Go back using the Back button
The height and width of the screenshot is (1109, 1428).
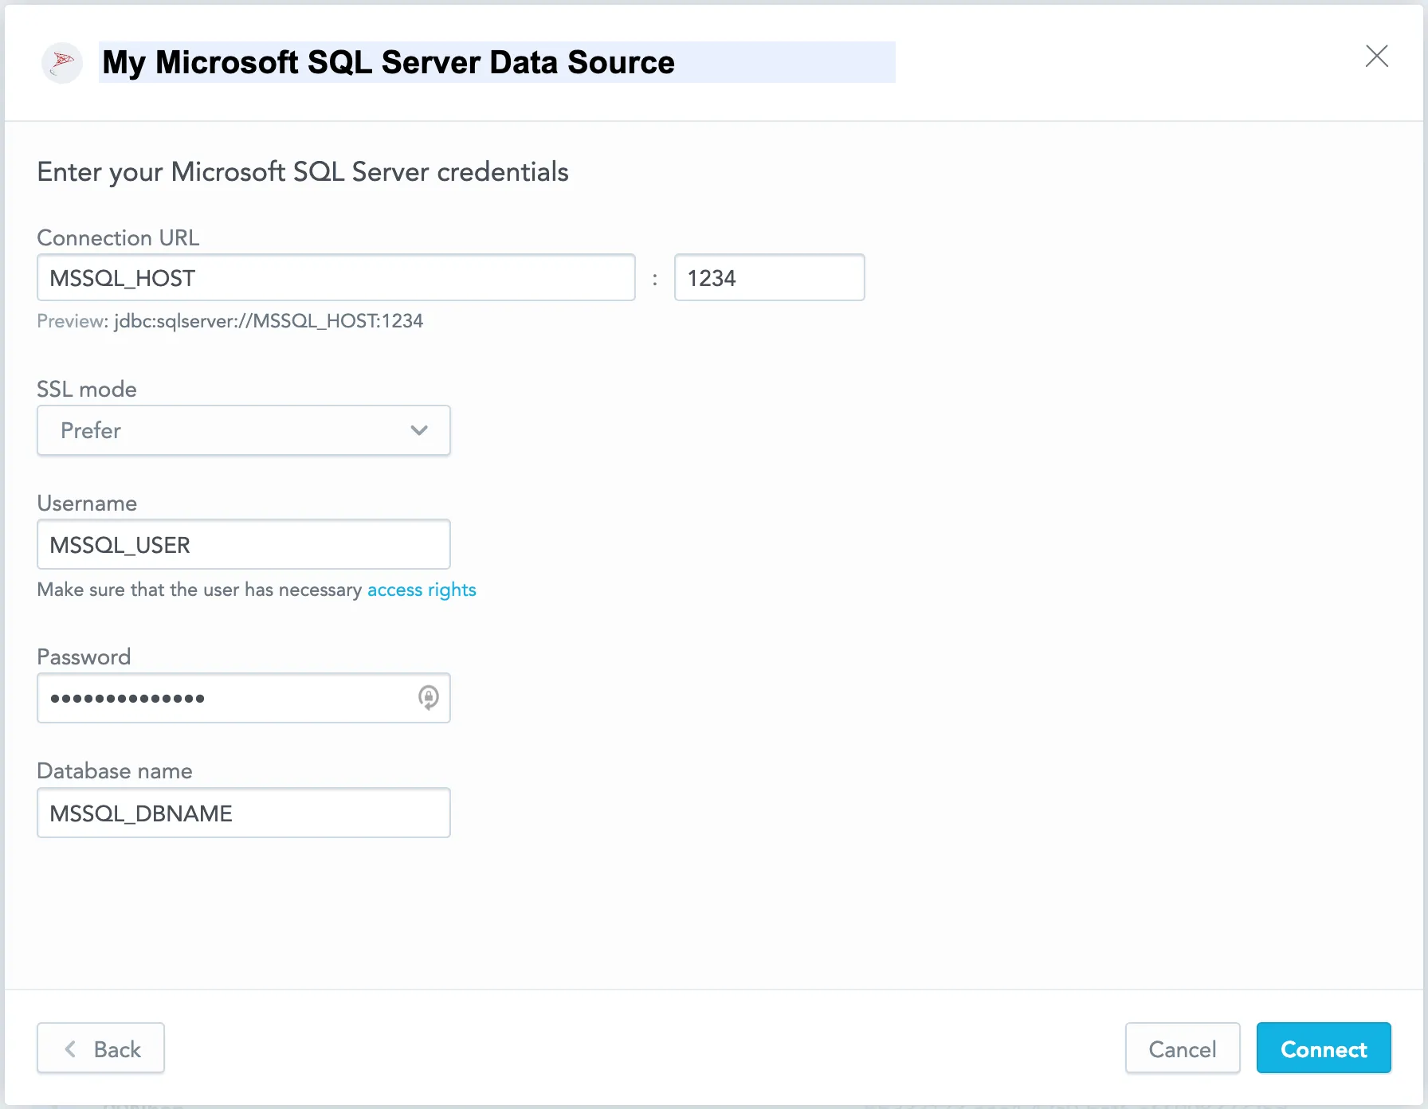point(100,1048)
